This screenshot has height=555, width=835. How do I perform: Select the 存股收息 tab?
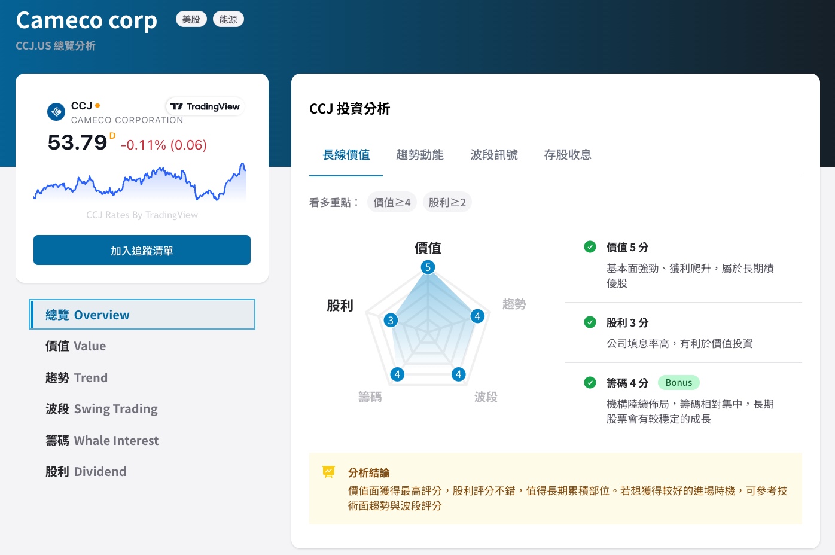567,155
